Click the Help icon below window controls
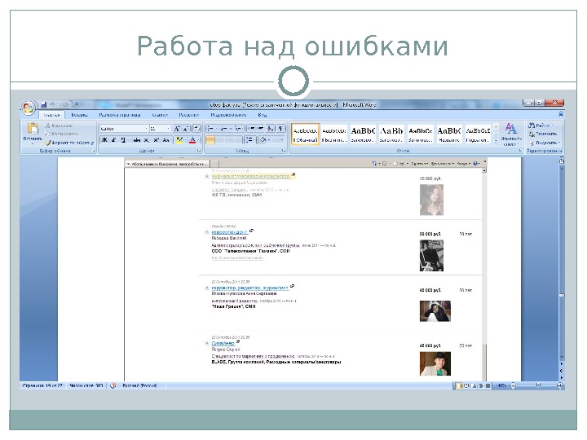The height and width of the screenshot is (440, 587). point(560,114)
